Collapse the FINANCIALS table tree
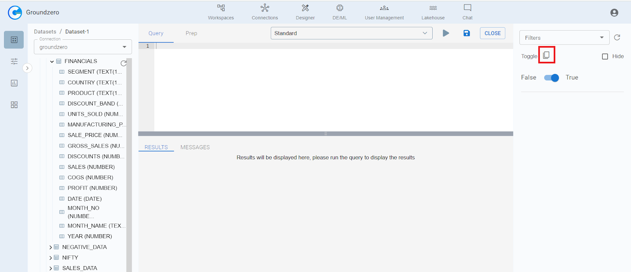 click(x=52, y=61)
